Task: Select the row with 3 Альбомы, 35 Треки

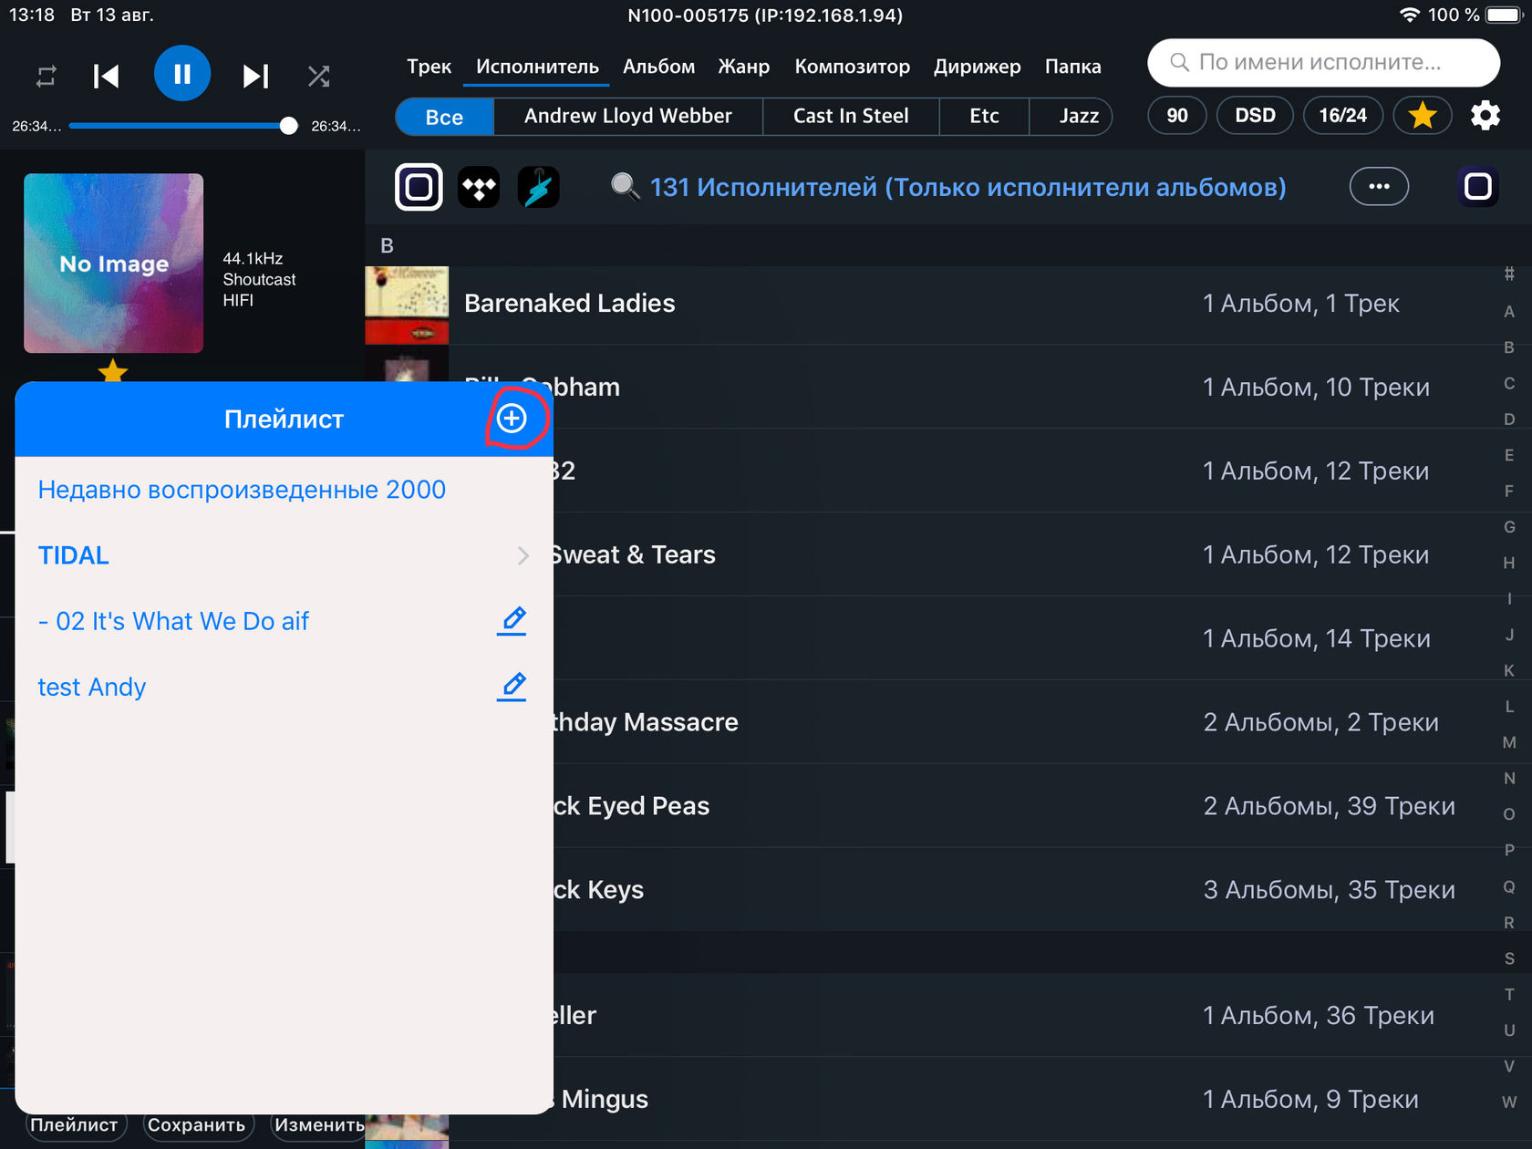Action: [x=1021, y=890]
